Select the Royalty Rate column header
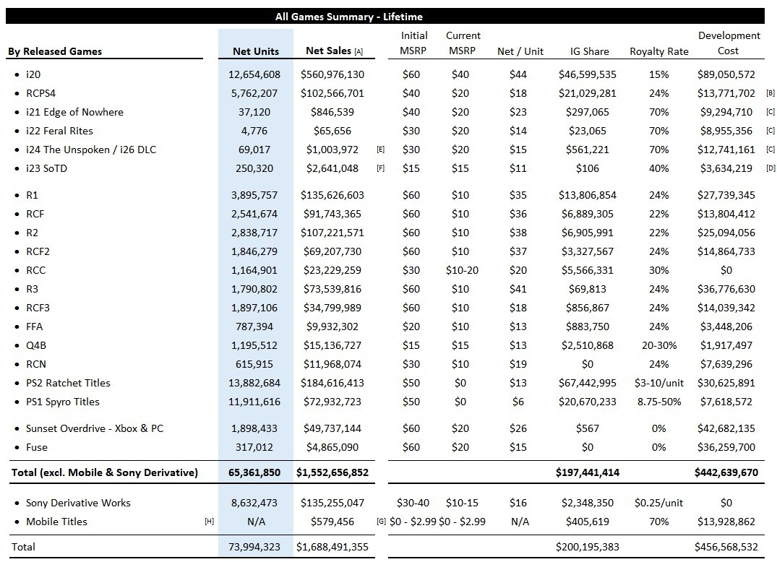 click(658, 51)
